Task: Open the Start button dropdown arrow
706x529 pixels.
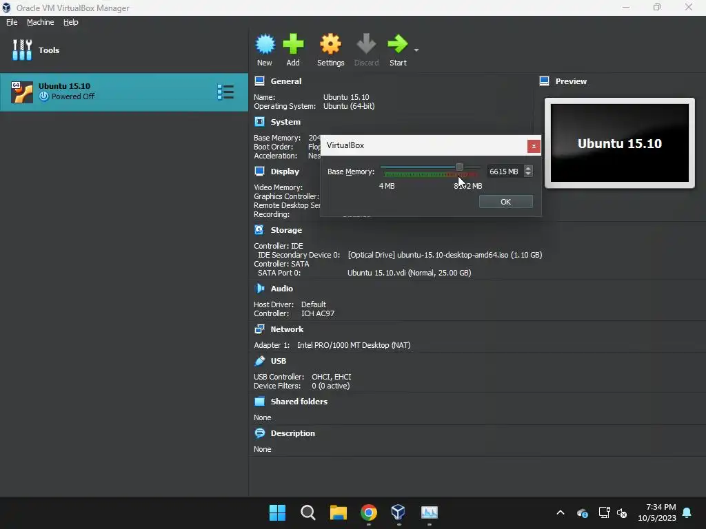Action: pyautogui.click(x=416, y=50)
